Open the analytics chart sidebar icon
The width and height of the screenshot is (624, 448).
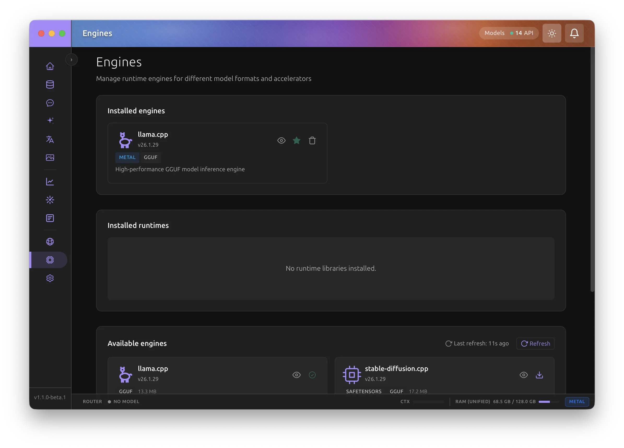(x=50, y=182)
